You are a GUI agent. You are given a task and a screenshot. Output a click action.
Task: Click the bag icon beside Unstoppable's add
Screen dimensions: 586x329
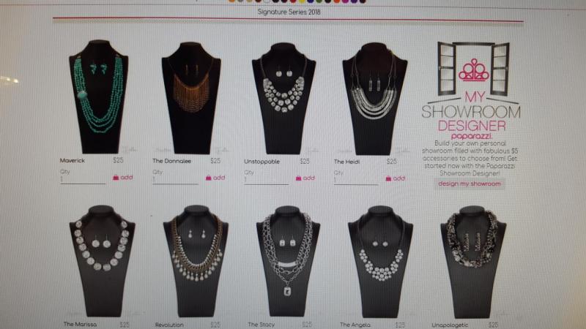point(298,178)
